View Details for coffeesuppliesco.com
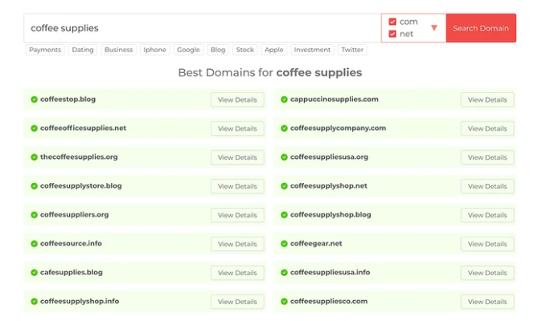The width and height of the screenshot is (538, 321). pos(487,302)
